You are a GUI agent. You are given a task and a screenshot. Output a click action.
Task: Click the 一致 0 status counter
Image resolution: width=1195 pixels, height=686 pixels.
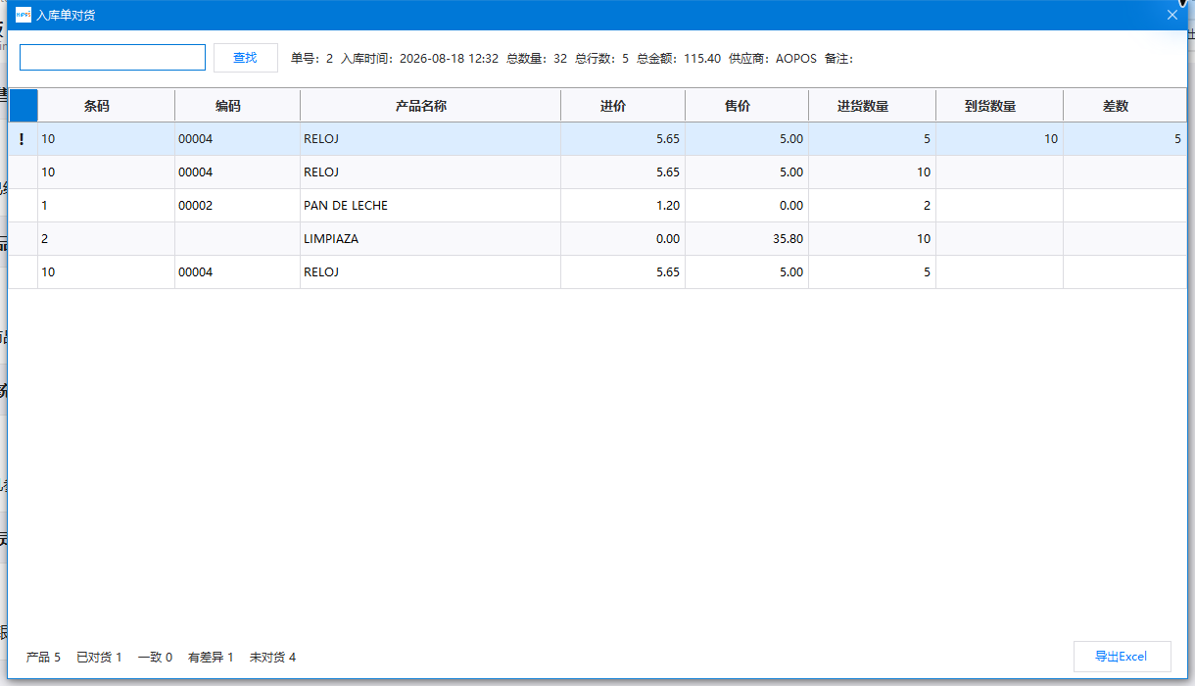click(x=155, y=658)
